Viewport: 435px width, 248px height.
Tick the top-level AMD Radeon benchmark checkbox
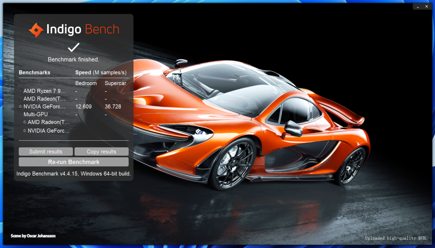(x=21, y=99)
